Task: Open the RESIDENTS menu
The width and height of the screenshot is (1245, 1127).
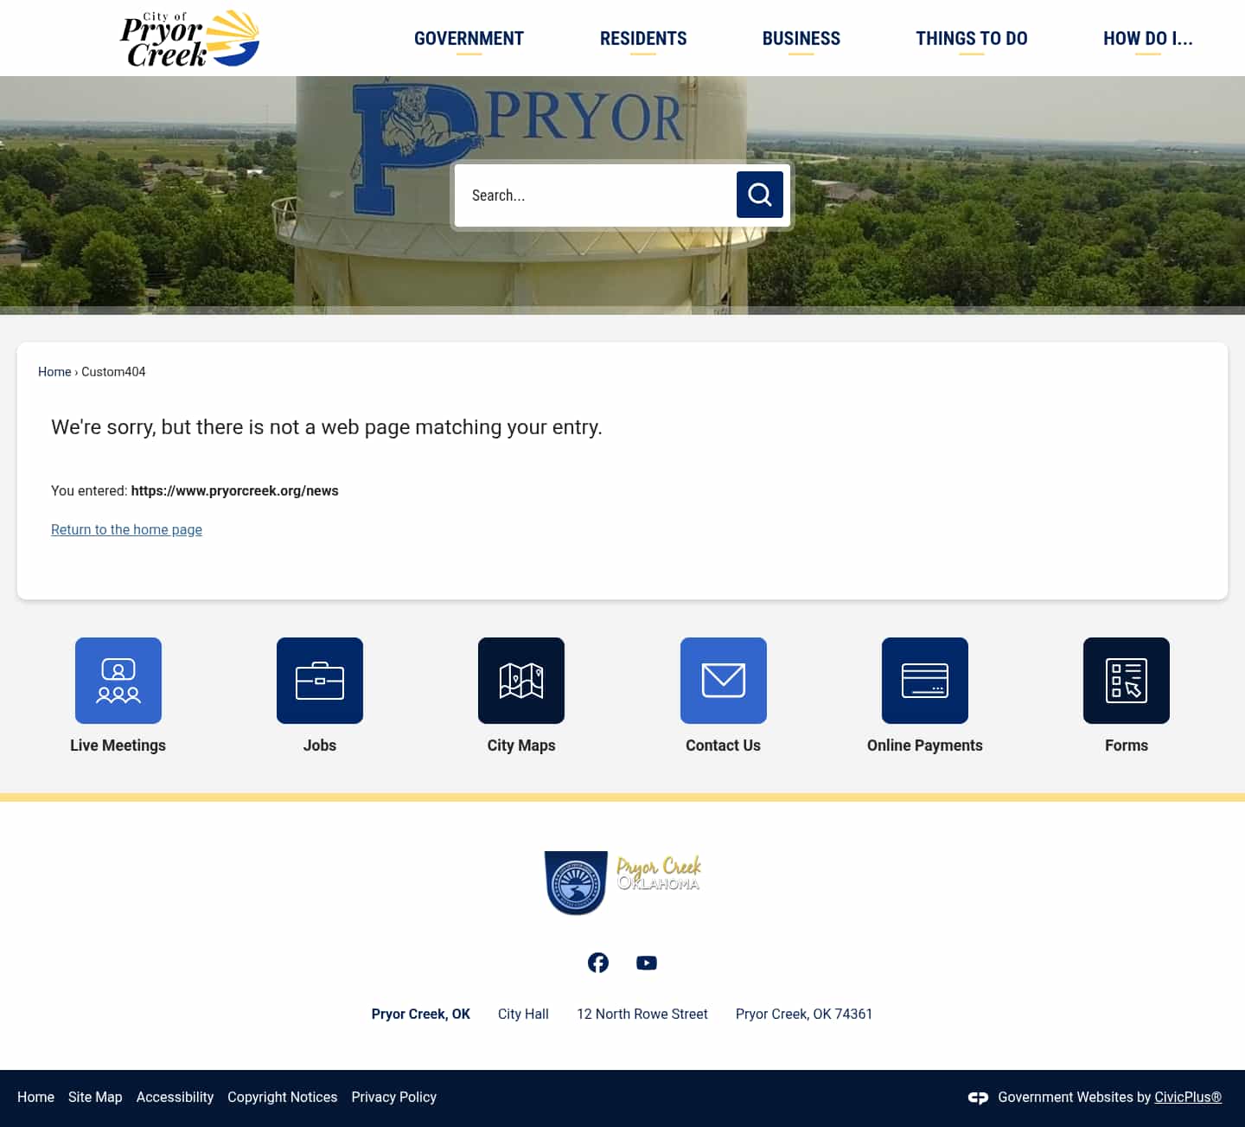Action: coord(643,38)
